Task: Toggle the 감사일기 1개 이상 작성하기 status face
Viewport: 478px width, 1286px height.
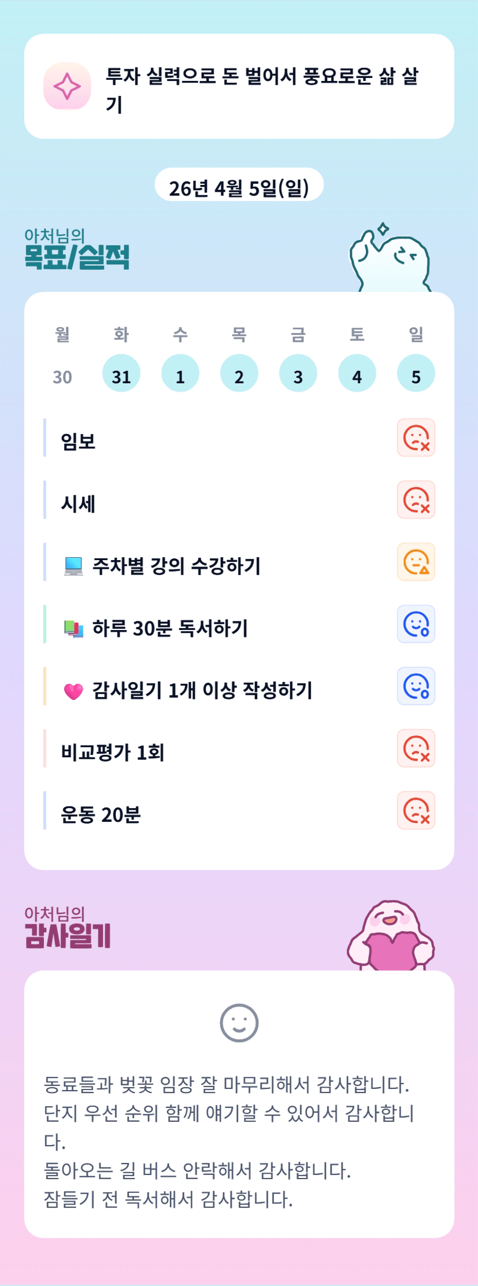Action: 416,686
